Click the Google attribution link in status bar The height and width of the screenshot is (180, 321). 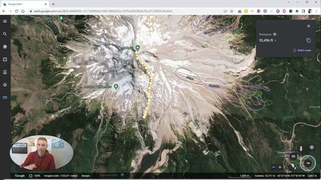(86, 175)
